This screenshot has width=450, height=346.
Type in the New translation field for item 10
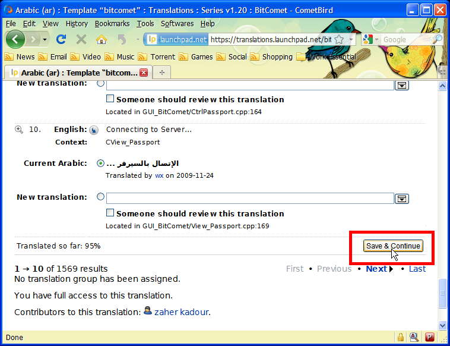coord(250,198)
